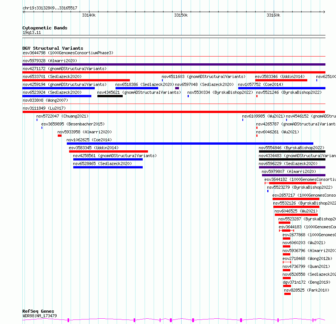This screenshot has width=336, height=324.
Task: Click the nsv6109985 (Wu2021) label
Action: click(264, 116)
